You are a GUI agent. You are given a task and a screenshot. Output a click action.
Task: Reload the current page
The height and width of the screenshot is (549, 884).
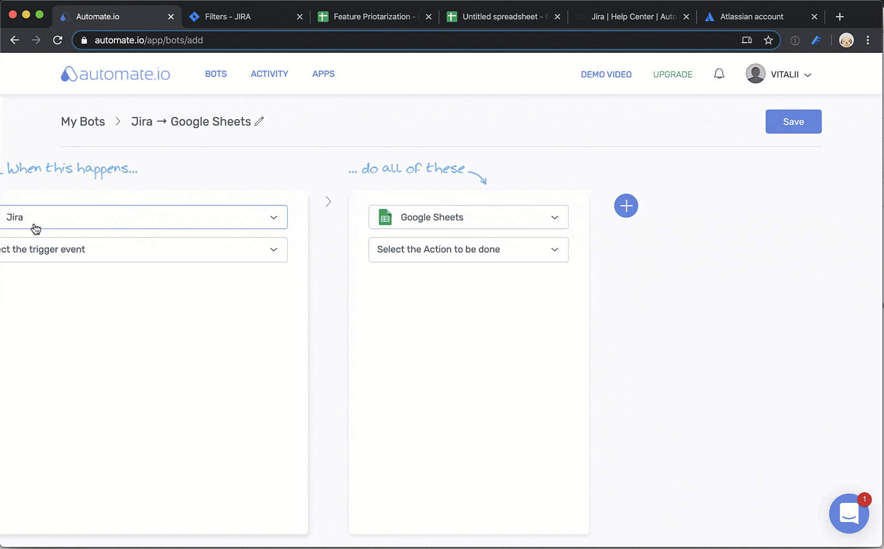coord(57,40)
